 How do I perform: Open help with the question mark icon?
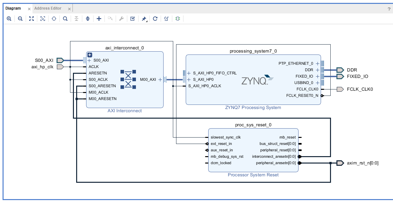pyautogui.click(x=389, y=9)
